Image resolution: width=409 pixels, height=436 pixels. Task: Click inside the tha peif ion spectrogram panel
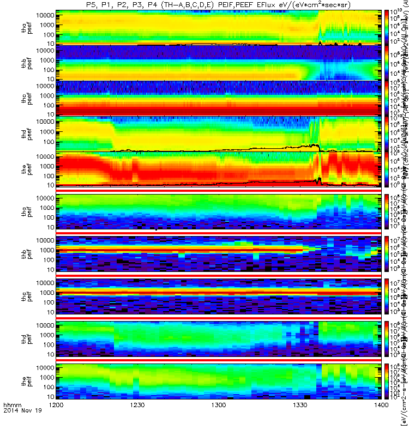[219, 211]
